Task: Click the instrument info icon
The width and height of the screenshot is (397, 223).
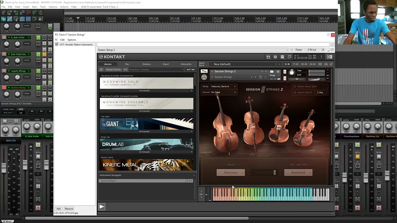Action: tap(278, 72)
